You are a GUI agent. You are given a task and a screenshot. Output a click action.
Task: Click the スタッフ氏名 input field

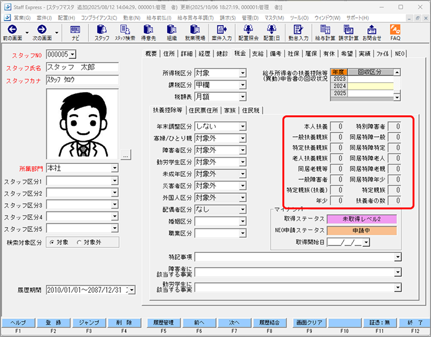tap(82, 67)
